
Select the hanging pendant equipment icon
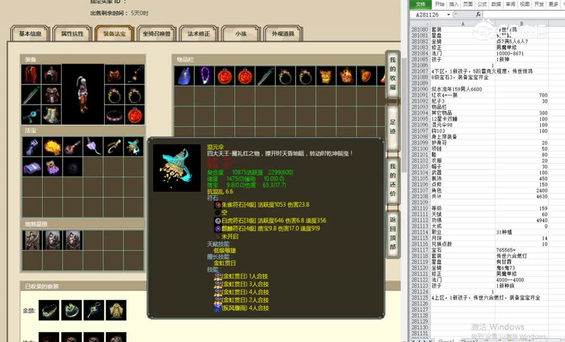[x=135, y=74]
